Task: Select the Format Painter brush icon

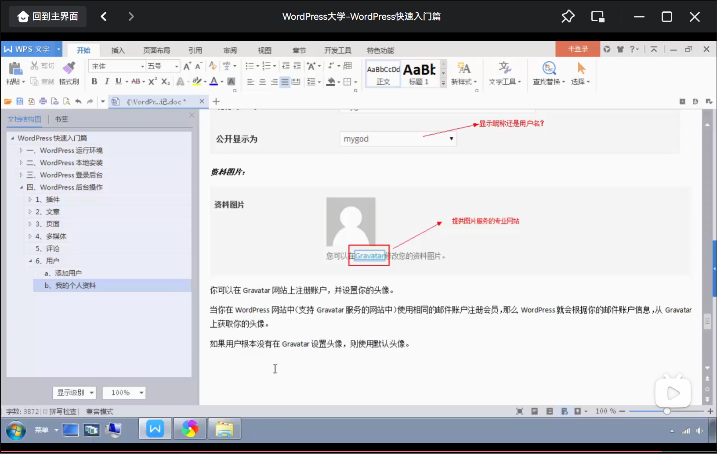Action: [69, 68]
